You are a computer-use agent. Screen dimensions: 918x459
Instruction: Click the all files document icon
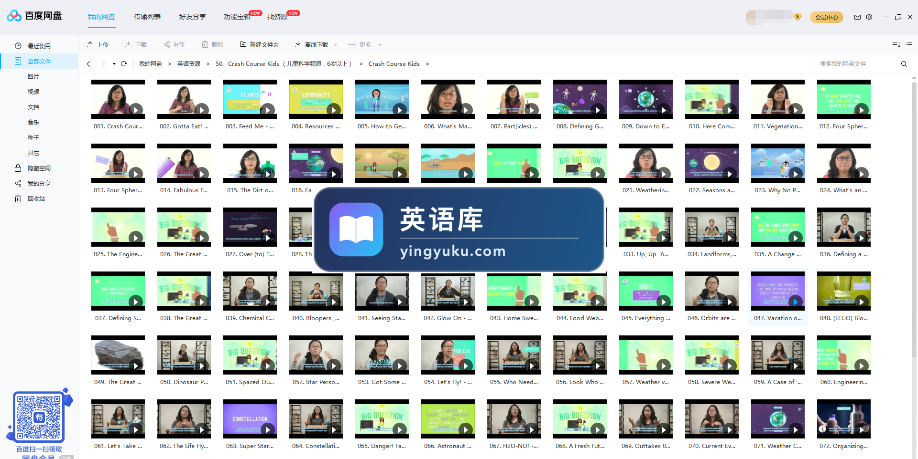coord(18,61)
